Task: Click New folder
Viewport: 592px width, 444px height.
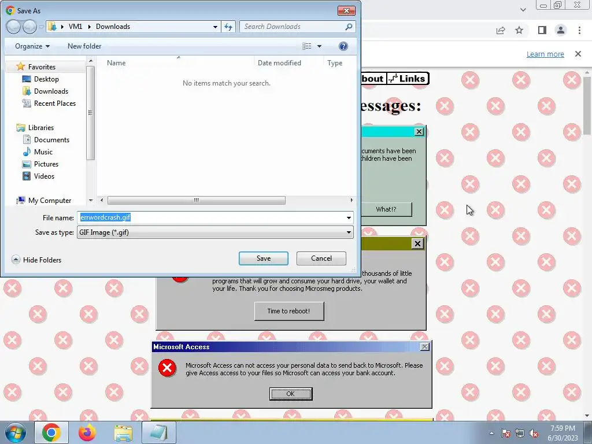Action: 84,46
